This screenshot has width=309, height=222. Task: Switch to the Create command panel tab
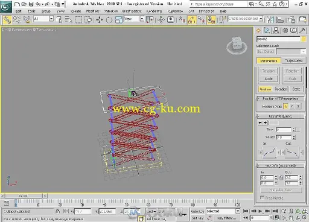coord(258,31)
